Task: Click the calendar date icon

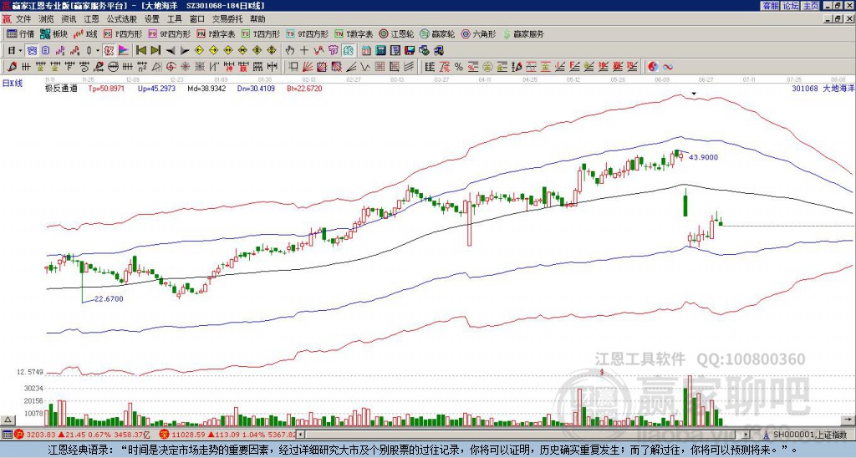Action: (x=366, y=51)
